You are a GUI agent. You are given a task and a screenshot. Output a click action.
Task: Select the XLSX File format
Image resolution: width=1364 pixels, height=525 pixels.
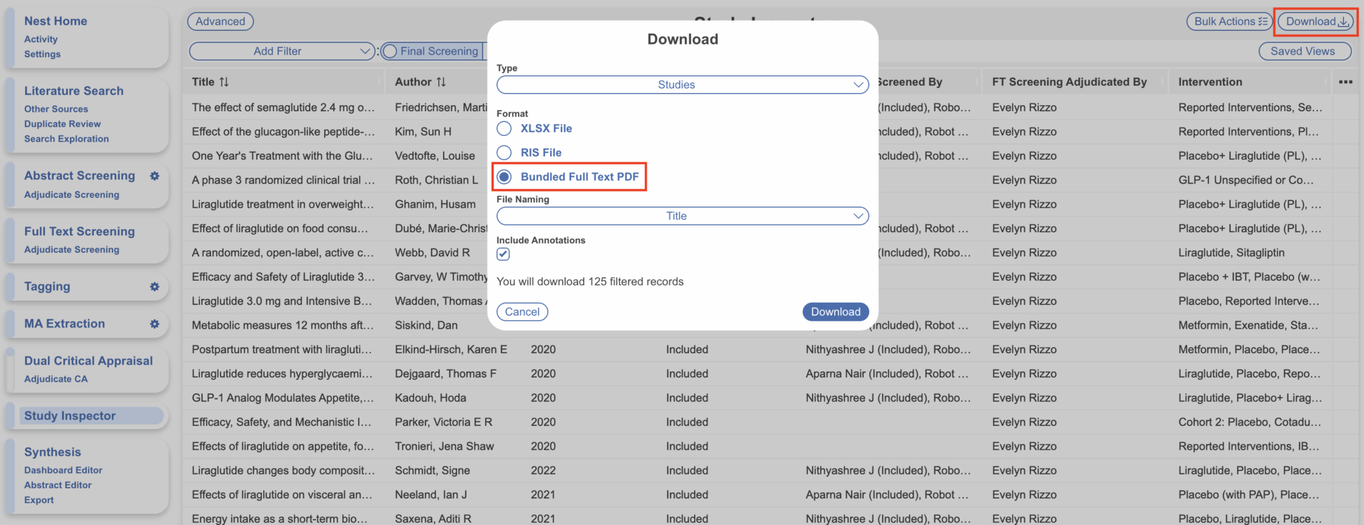pos(504,128)
